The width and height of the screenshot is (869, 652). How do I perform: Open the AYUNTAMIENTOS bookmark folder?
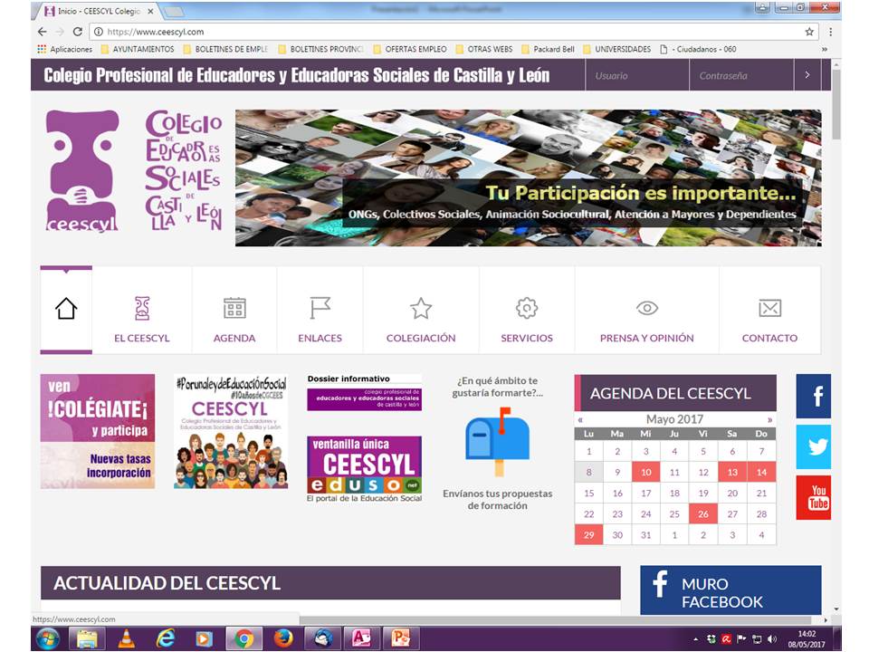(x=138, y=49)
